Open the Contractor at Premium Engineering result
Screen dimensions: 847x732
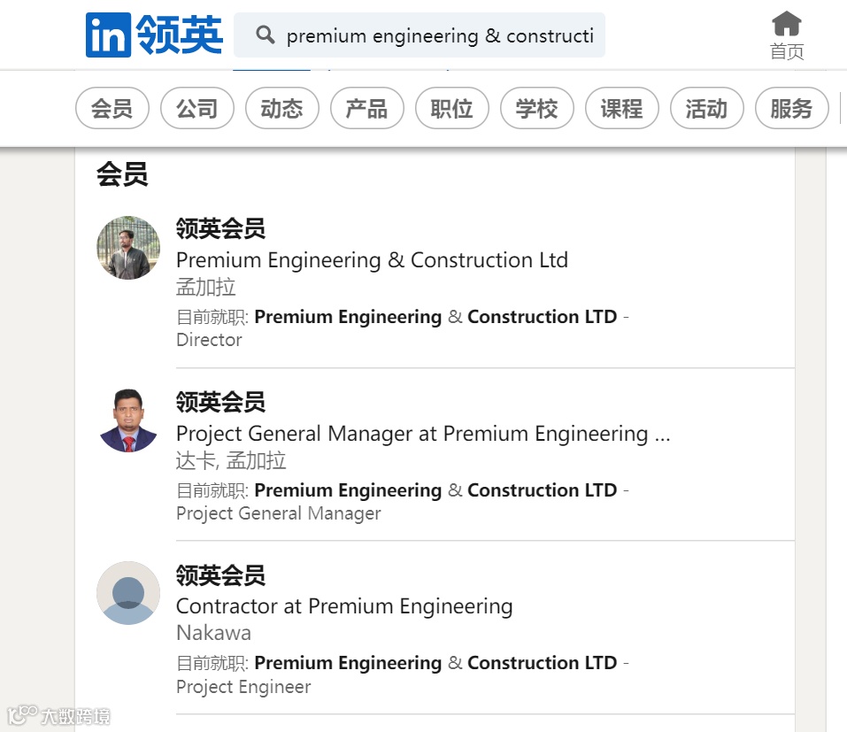pos(344,606)
